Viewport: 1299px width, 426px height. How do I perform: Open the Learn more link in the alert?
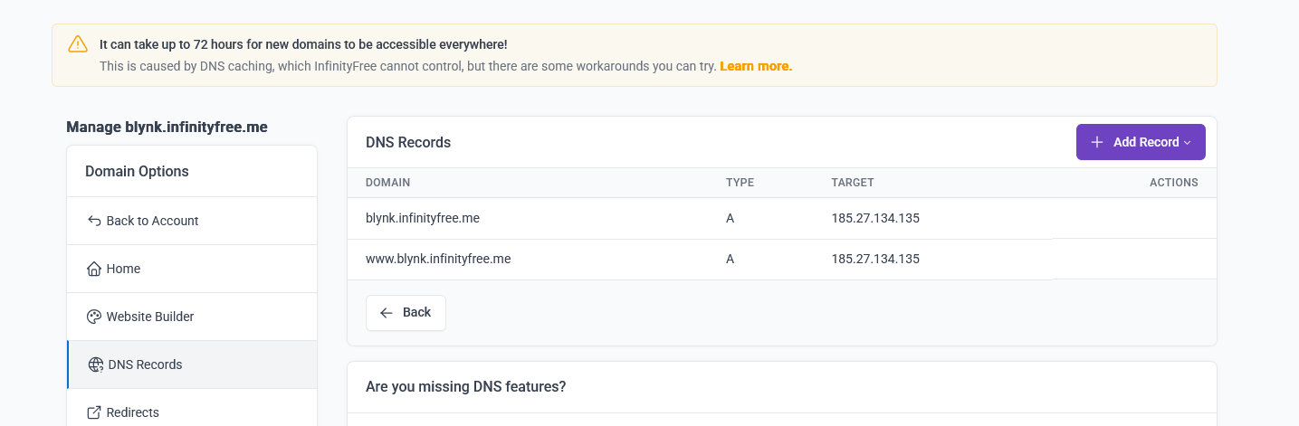pyautogui.click(x=755, y=66)
